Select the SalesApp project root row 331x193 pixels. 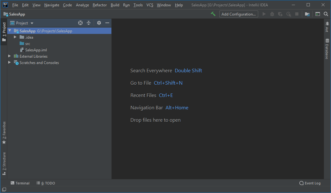[x=59, y=31]
